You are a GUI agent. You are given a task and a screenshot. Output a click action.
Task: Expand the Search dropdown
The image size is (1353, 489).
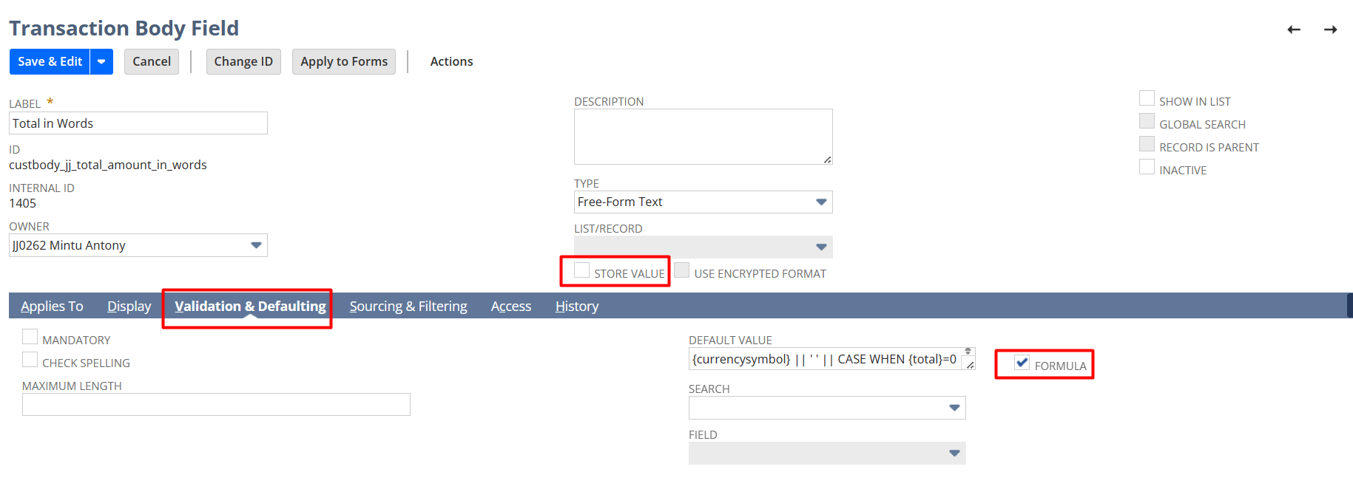(954, 408)
